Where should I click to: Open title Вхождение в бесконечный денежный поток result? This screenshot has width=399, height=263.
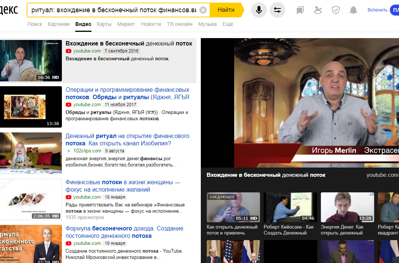(129, 43)
